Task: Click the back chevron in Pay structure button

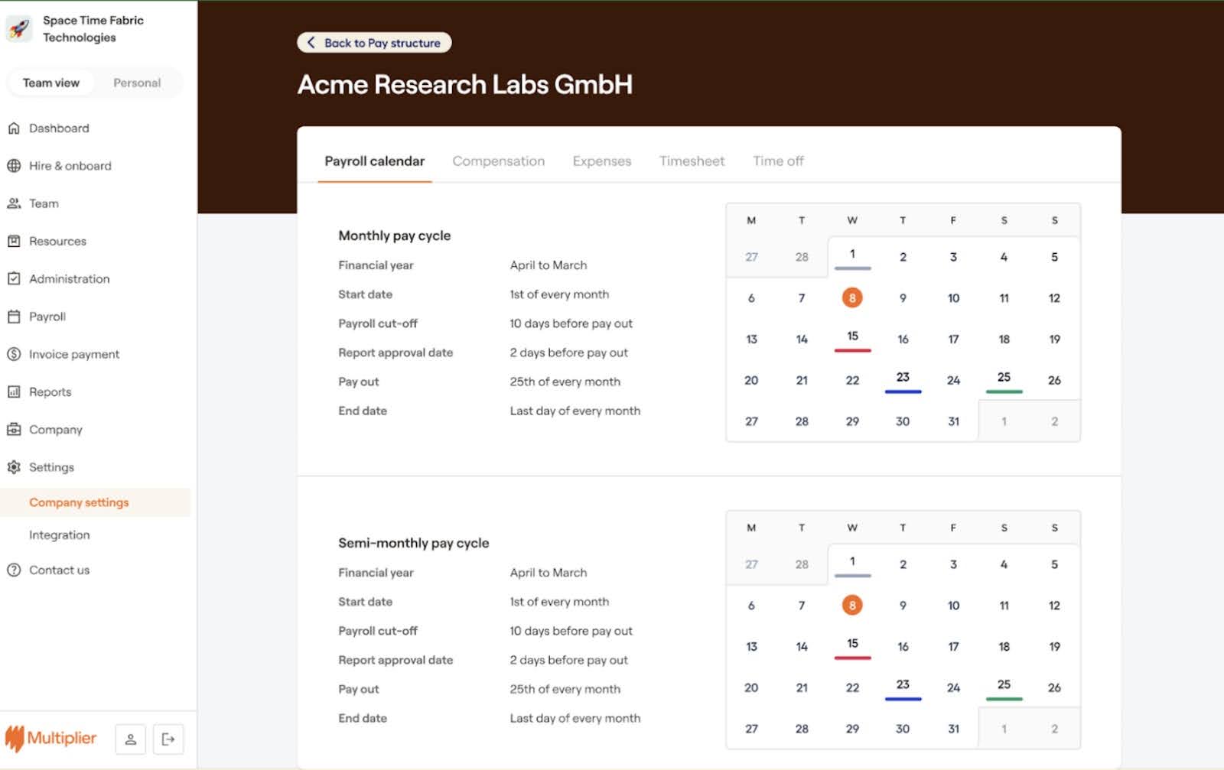Action: click(x=311, y=43)
